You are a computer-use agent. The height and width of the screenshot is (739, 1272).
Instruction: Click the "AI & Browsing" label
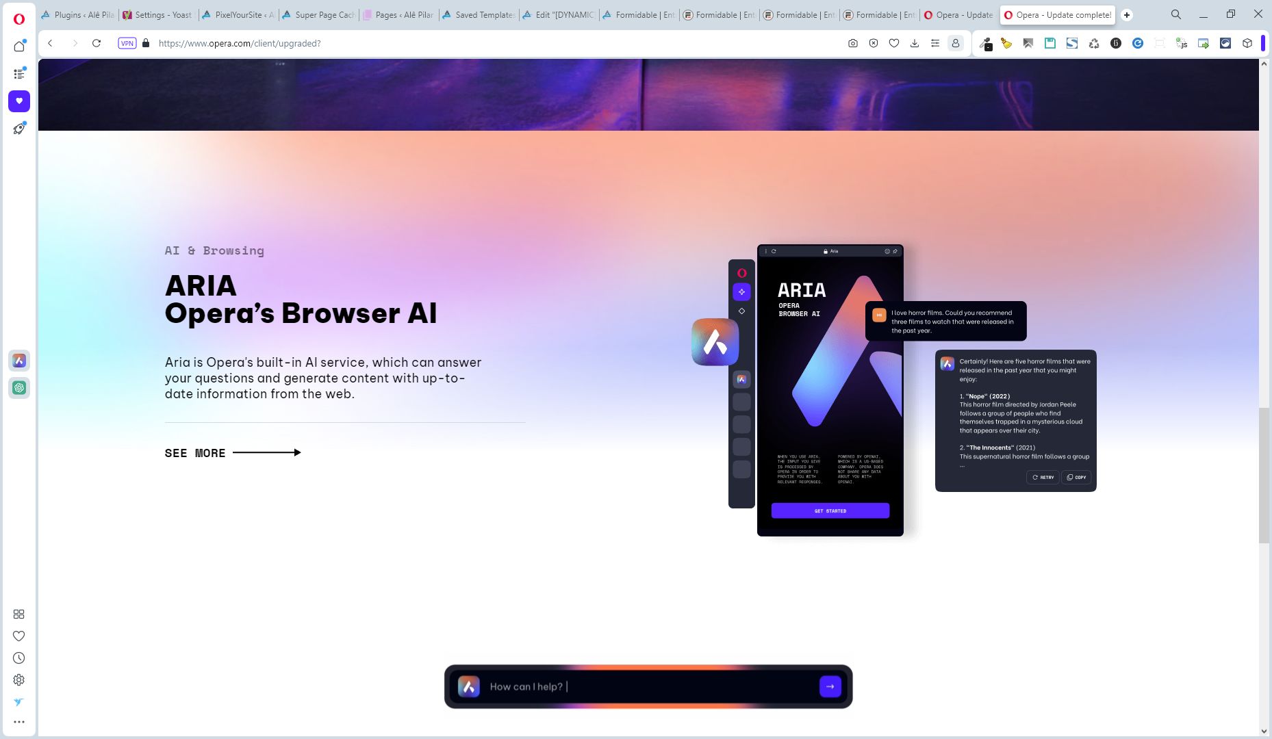(x=214, y=250)
